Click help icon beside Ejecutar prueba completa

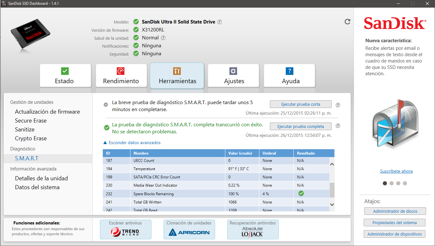(338, 126)
